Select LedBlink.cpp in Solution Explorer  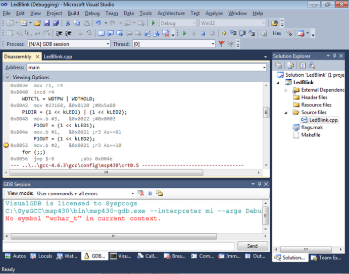coord(319,120)
